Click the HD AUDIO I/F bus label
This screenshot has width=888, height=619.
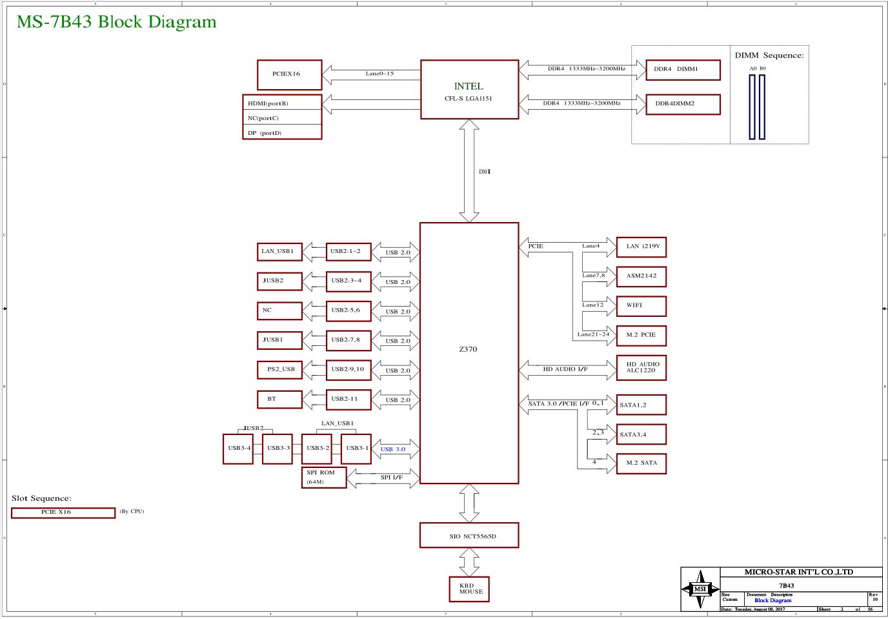565,369
